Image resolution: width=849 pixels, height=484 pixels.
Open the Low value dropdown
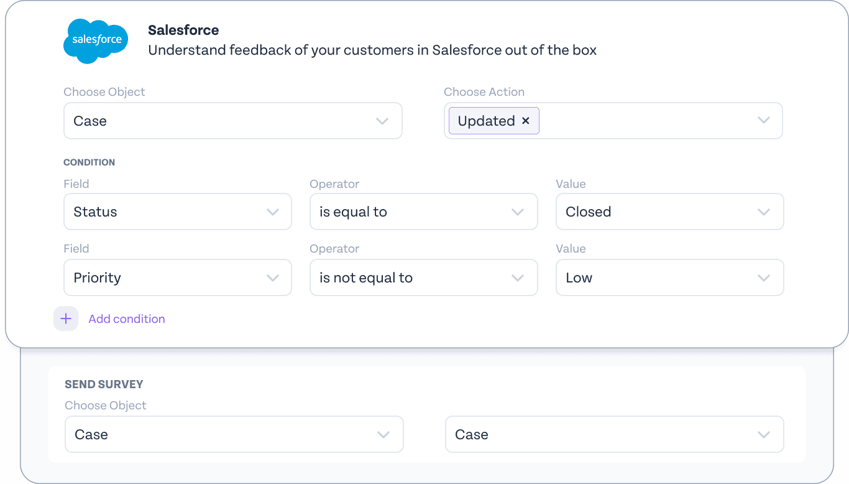click(x=670, y=277)
